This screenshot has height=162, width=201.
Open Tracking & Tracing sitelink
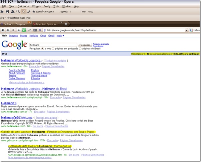point(41,73)
